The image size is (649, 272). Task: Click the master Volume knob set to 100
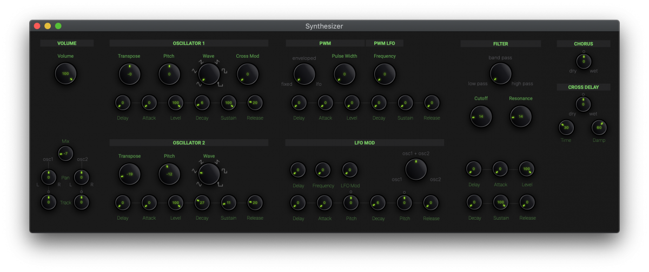coord(65,73)
